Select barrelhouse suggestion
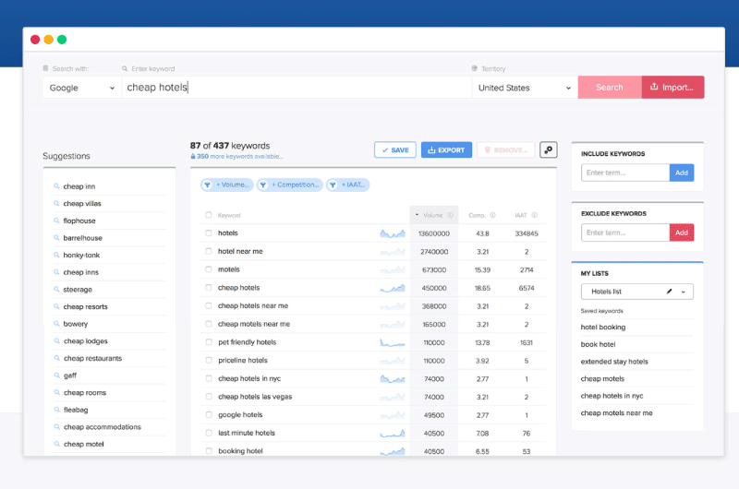739x489 pixels. pos(82,238)
